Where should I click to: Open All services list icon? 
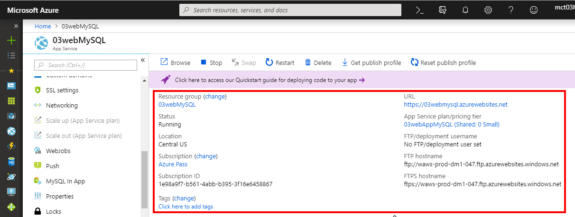pos(11,55)
